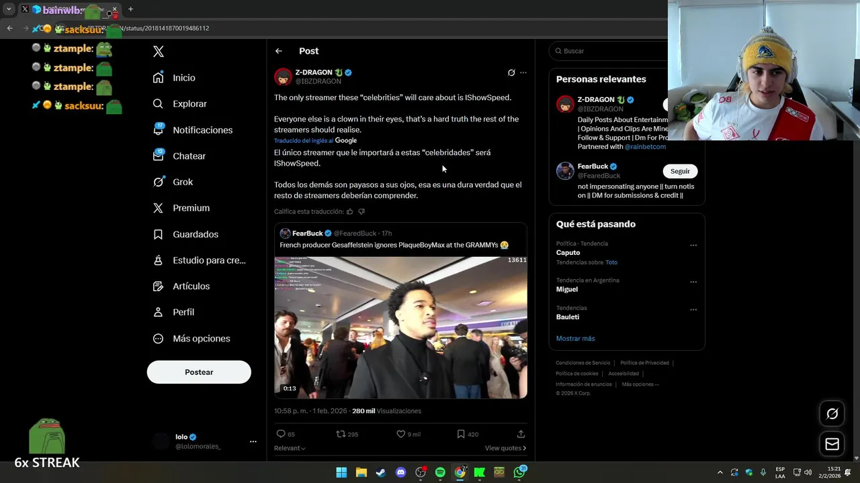Click the reply icon with 65 replies
This screenshot has height=483, width=860.
(x=281, y=434)
